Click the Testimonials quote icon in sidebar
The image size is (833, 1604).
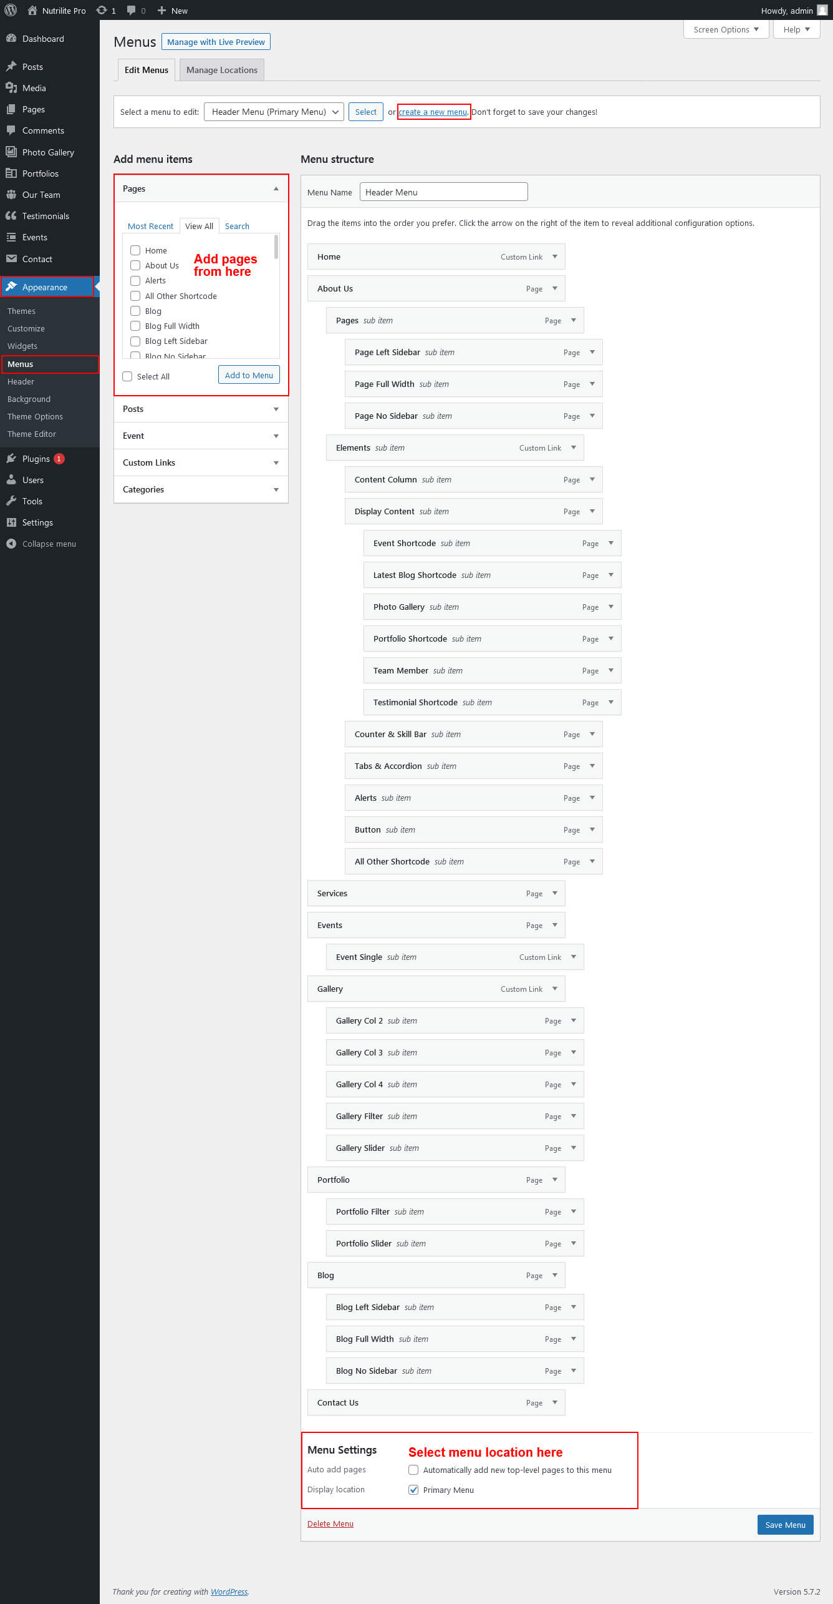(11, 216)
